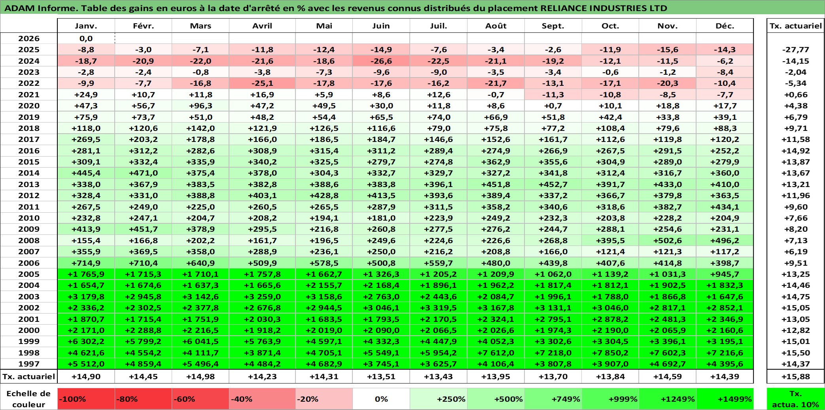Select the '+7 850,2' cell for Oct. 1998
This screenshot has width=825, height=410.
click(x=610, y=353)
